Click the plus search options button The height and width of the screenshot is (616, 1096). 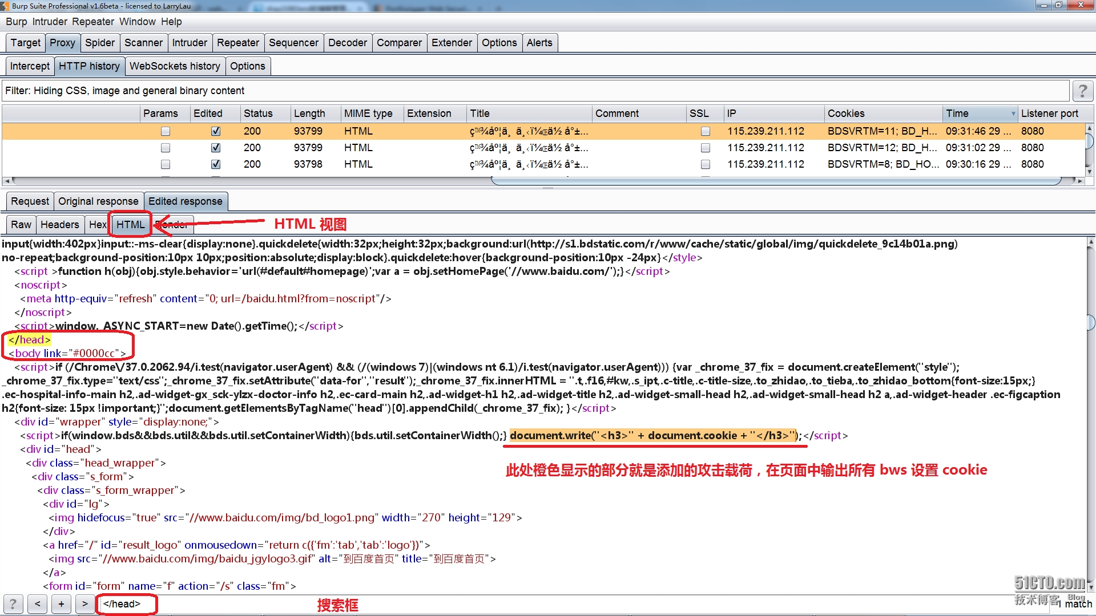[x=61, y=604]
